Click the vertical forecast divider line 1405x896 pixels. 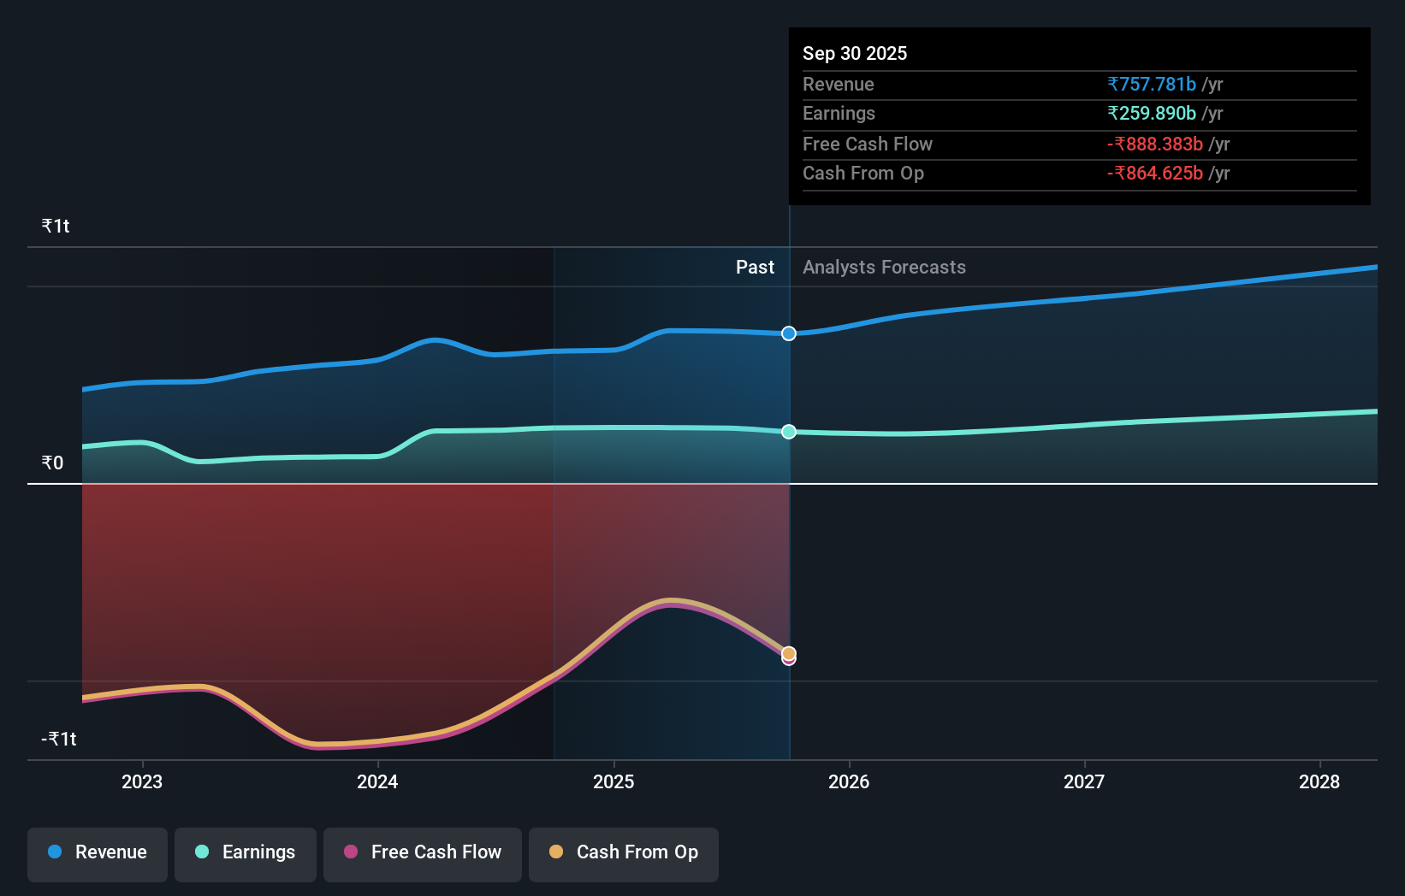[x=789, y=513]
